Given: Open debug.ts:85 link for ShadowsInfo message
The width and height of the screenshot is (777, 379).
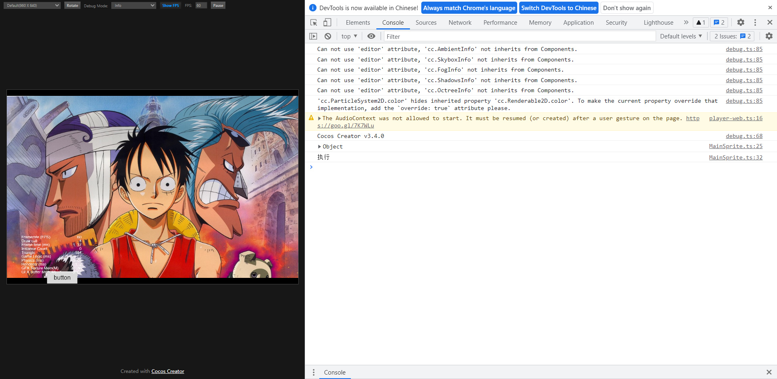Looking at the screenshot, I should pos(744,80).
